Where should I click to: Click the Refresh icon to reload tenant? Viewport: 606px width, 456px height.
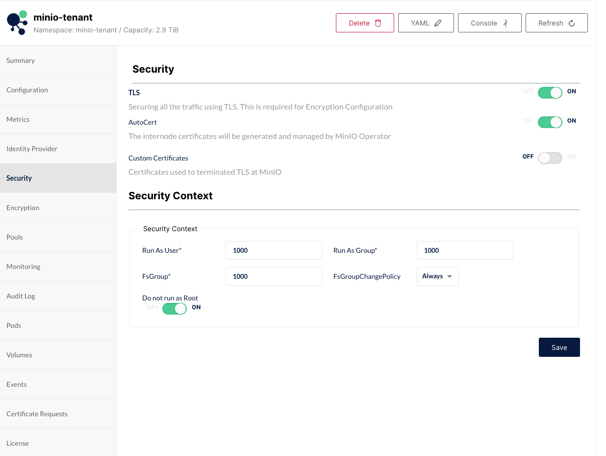tap(572, 23)
